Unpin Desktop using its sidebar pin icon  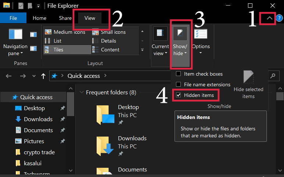coord(63,108)
